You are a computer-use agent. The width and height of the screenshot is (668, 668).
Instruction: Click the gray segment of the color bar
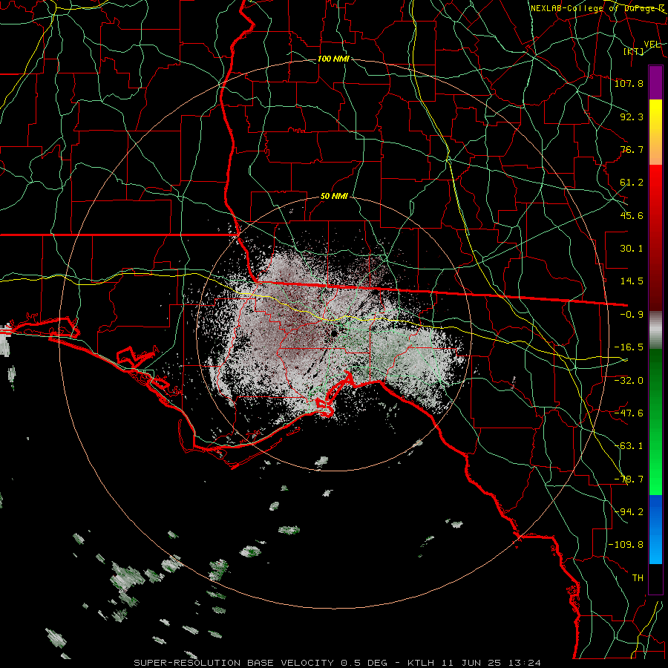coord(655,330)
